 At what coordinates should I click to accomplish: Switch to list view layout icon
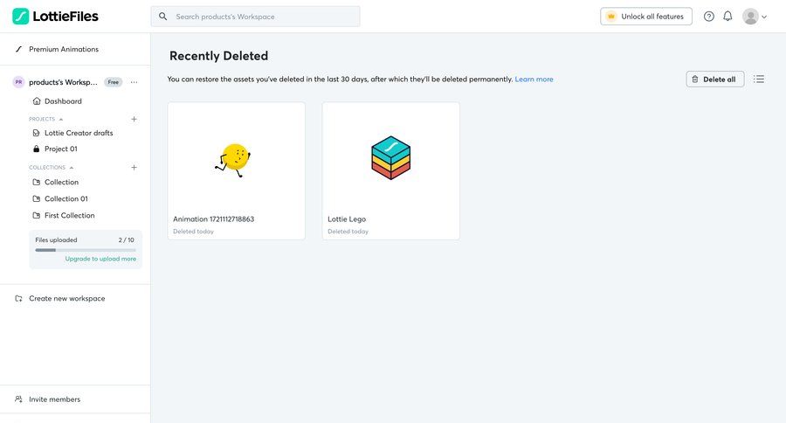759,79
